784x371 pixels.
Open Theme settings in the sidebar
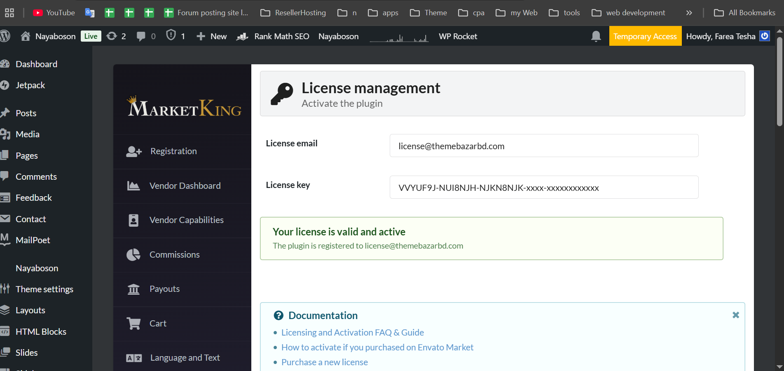[44, 289]
